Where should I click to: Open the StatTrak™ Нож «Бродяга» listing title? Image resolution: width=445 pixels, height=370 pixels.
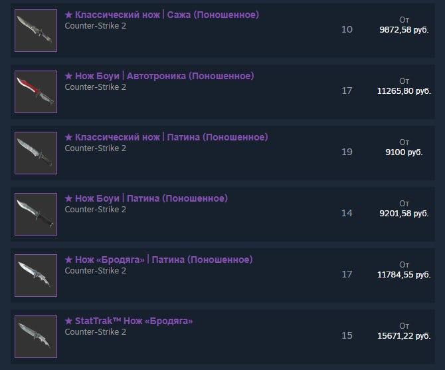pos(129,321)
